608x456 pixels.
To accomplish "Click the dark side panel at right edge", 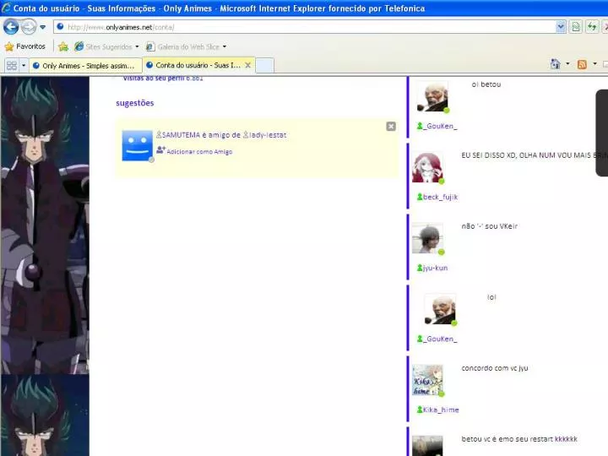I will (602, 133).
